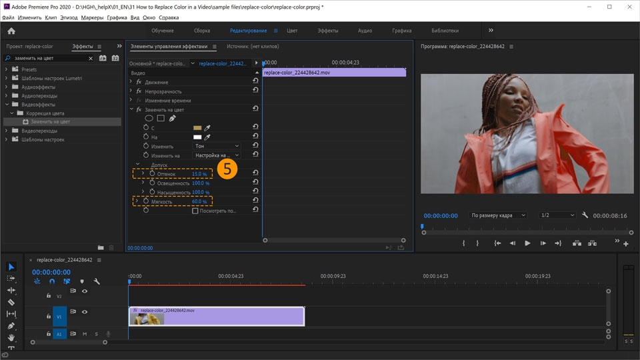Select the Track Select Forward tool

coord(11,278)
